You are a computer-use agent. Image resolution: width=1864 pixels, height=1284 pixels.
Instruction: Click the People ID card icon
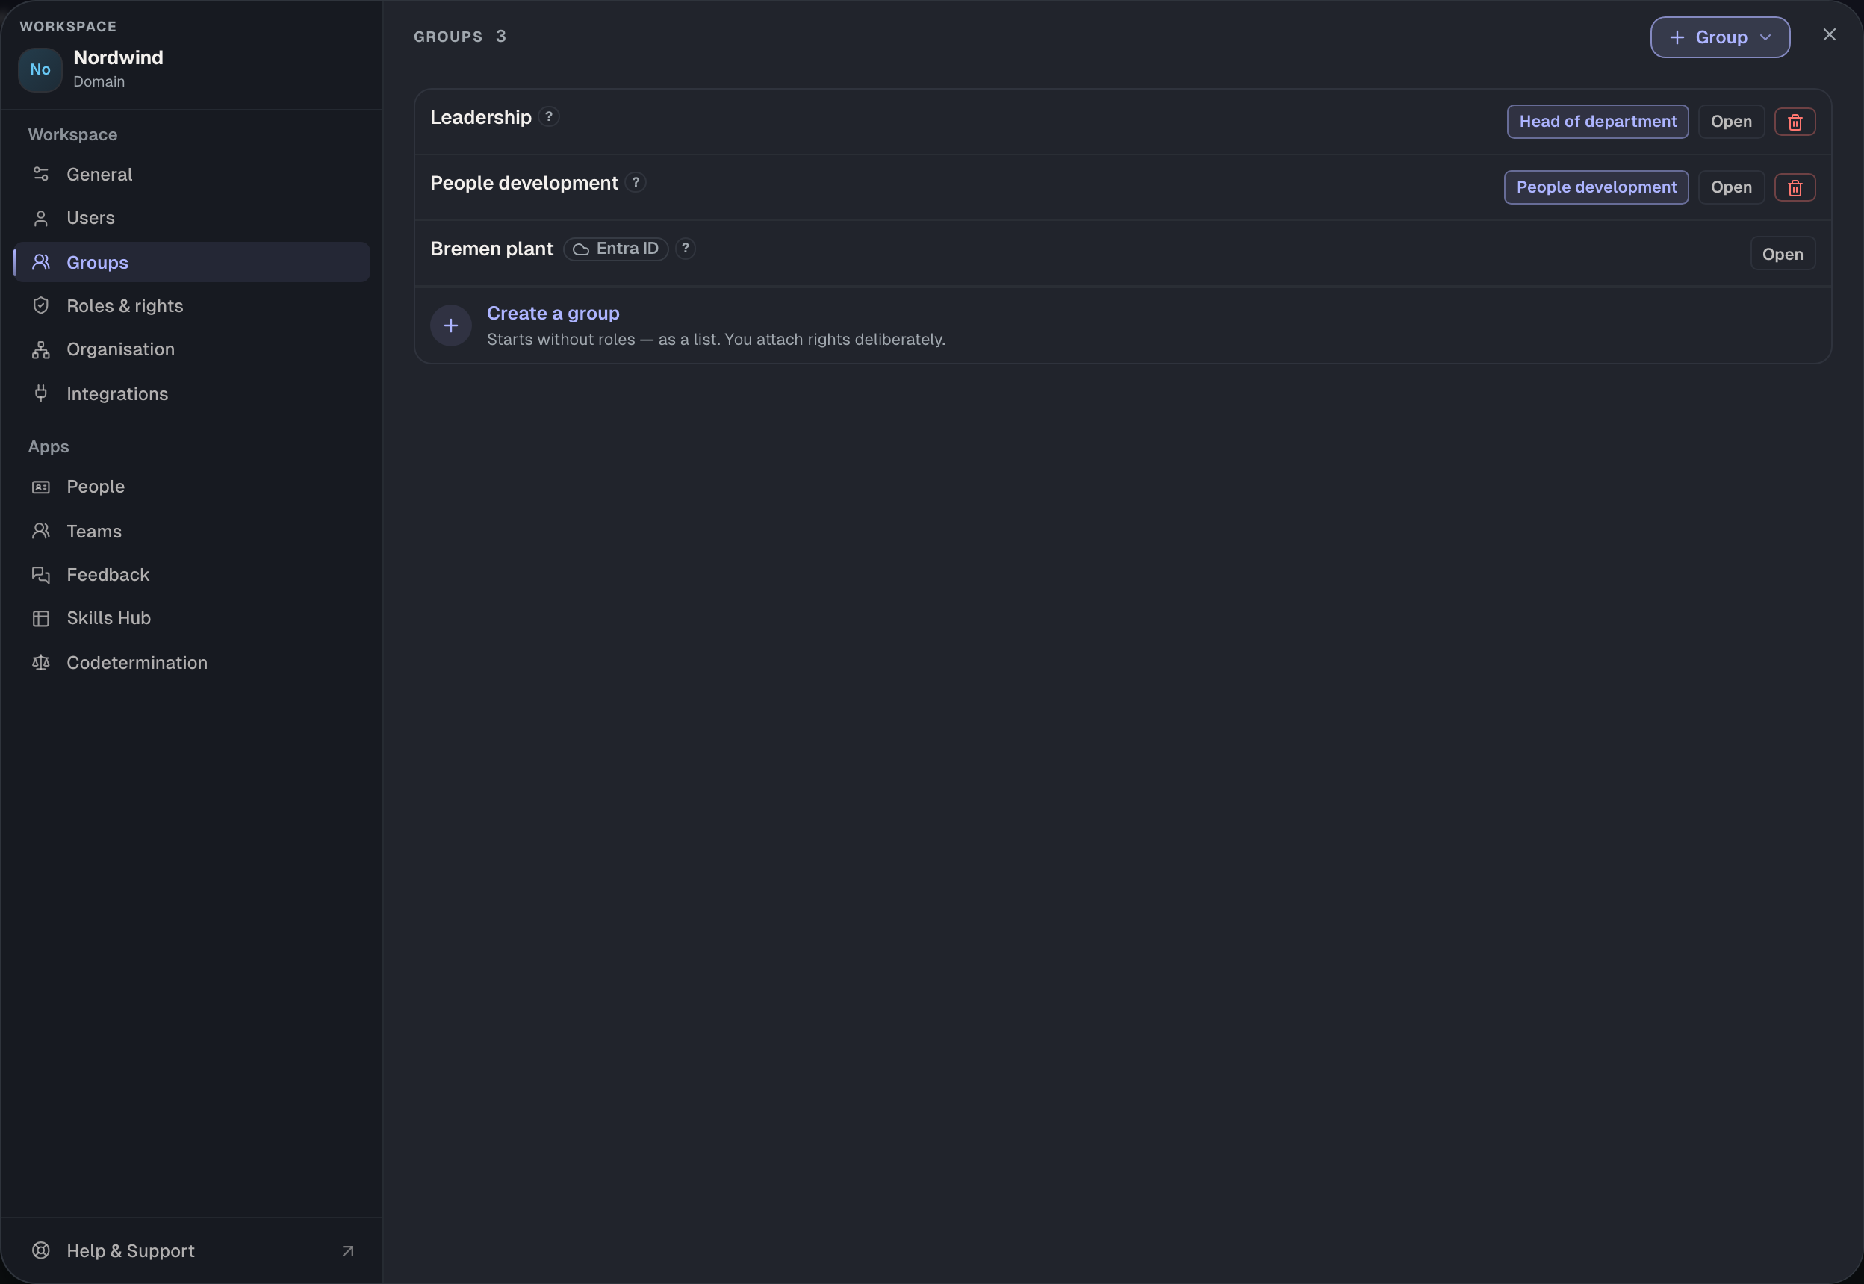click(41, 487)
